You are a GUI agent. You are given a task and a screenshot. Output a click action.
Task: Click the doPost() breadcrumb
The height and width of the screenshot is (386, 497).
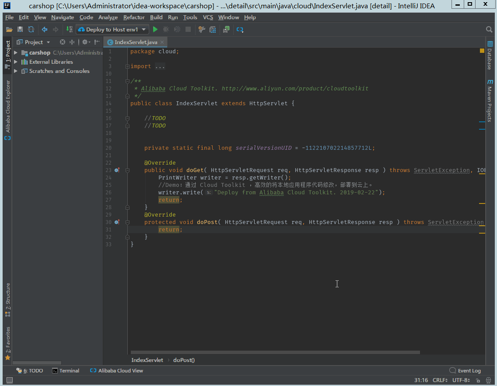pyautogui.click(x=184, y=360)
